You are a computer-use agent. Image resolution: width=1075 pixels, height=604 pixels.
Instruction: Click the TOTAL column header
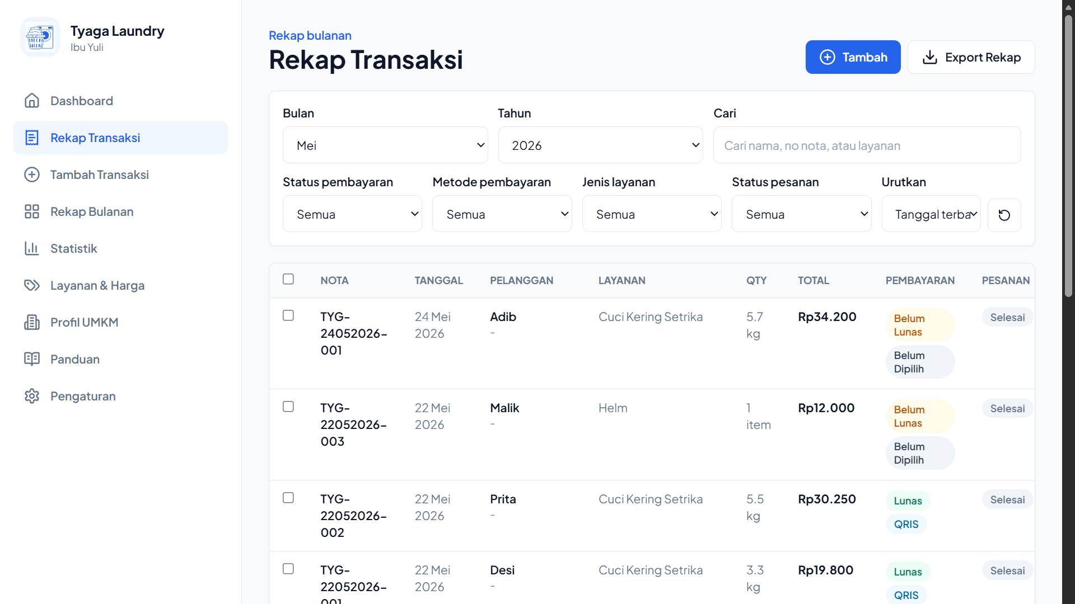point(813,280)
